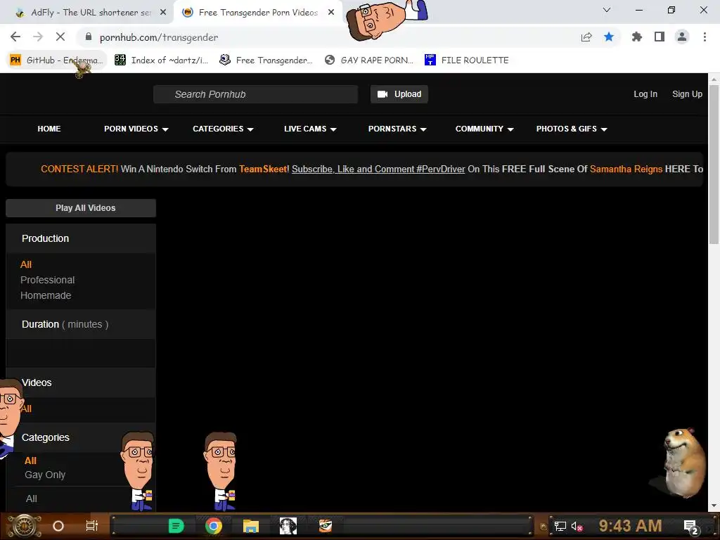Click the browser forward arrow
Image resolution: width=720 pixels, height=540 pixels.
38,37
